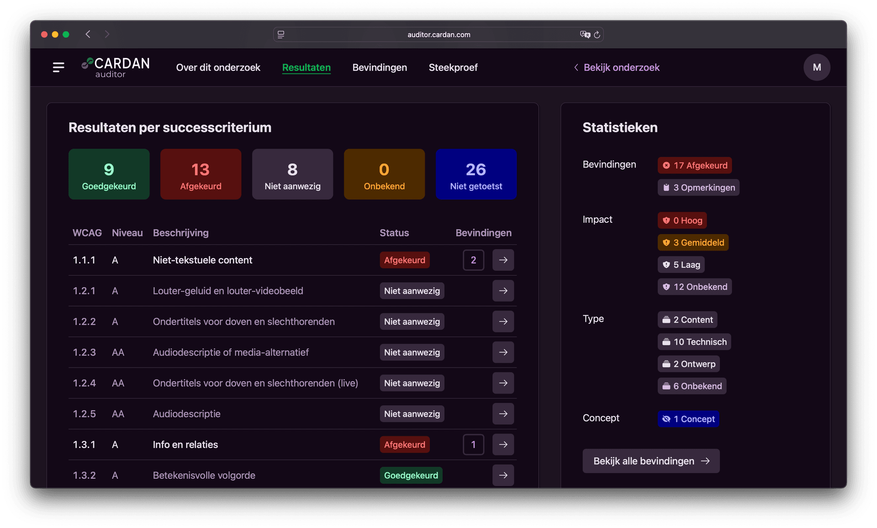This screenshot has height=528, width=877.
Task: Click the 6 Onbekend type badge
Action: coord(692,386)
